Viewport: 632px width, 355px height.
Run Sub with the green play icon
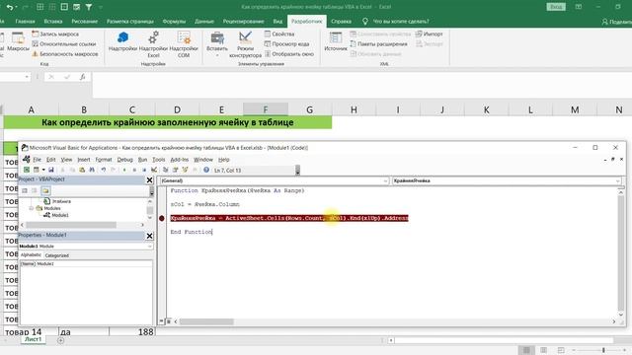(x=124, y=170)
